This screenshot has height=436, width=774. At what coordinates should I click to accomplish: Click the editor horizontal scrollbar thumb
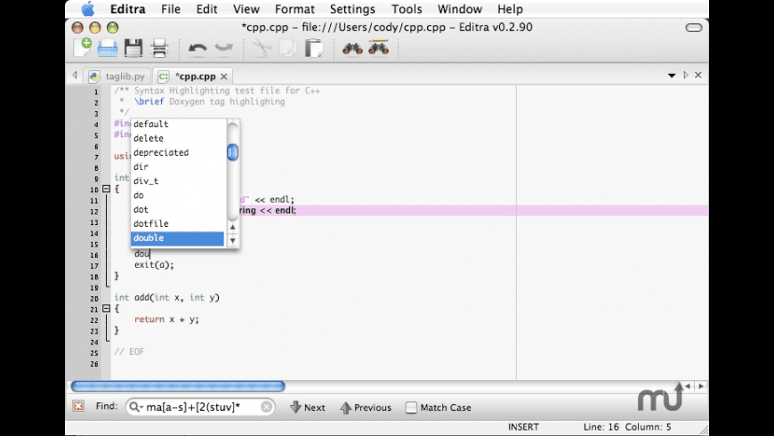pos(178,385)
